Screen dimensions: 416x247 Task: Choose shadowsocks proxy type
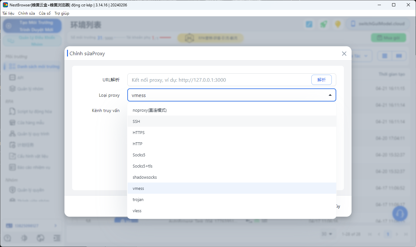point(145,177)
